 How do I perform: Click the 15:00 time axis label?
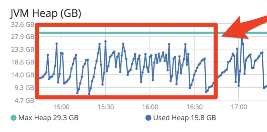[61, 107]
